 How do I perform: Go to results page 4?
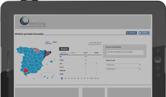72,78
